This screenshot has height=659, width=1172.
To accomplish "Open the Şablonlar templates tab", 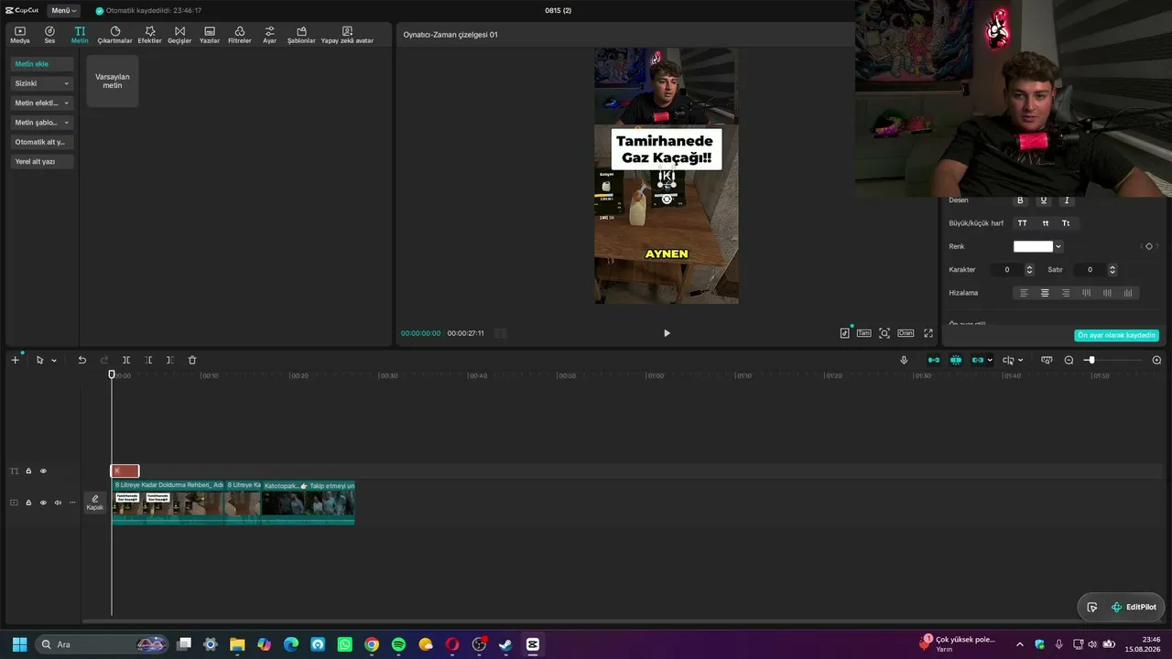I will (301, 35).
